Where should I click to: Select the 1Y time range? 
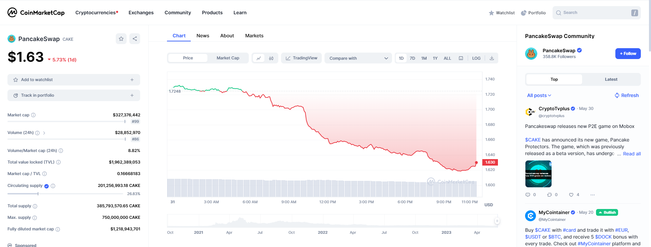click(x=435, y=58)
